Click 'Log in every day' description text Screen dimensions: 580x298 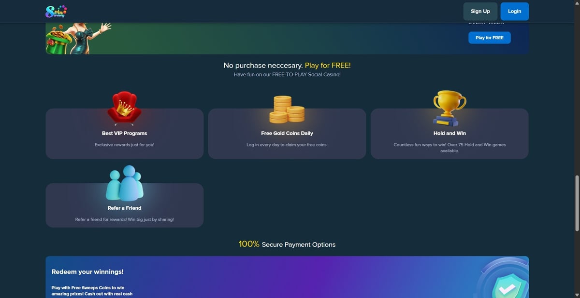[x=287, y=145]
